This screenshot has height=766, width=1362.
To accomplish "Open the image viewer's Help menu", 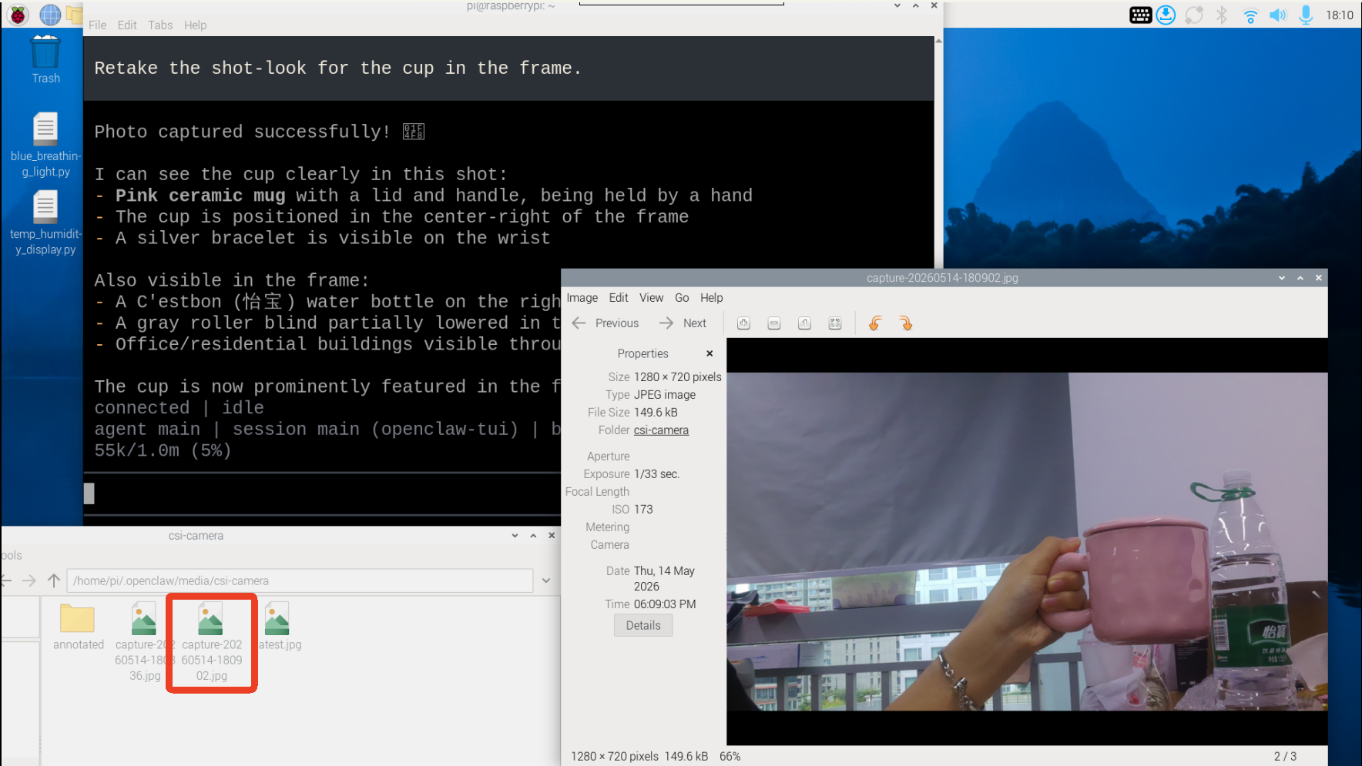I will [711, 298].
